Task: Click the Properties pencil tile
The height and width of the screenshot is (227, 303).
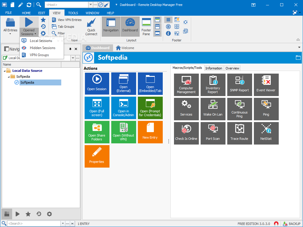Action: point(97,156)
